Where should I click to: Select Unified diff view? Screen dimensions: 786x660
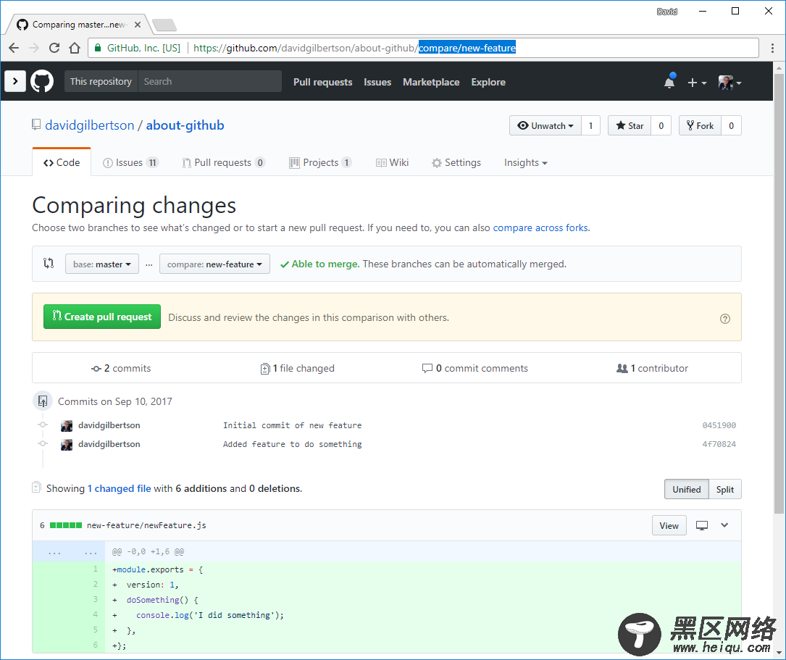click(x=687, y=490)
